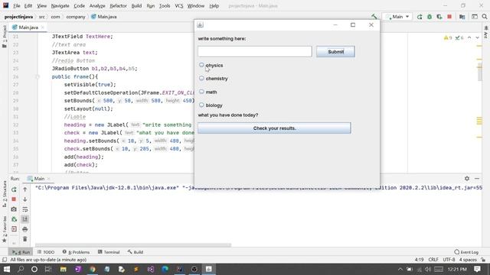This screenshot has width=490, height=275.
Task: Open File Explorer from taskbar
Action: coord(64,269)
